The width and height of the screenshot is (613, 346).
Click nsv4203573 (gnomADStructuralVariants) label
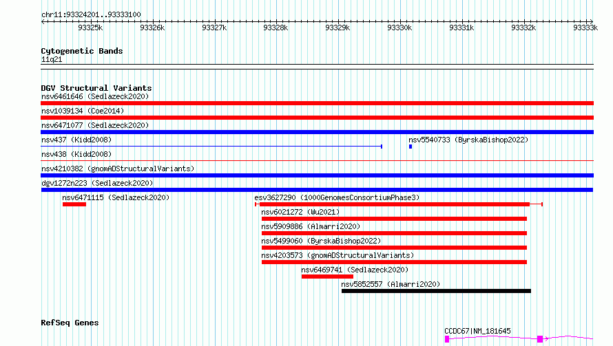[x=337, y=255]
